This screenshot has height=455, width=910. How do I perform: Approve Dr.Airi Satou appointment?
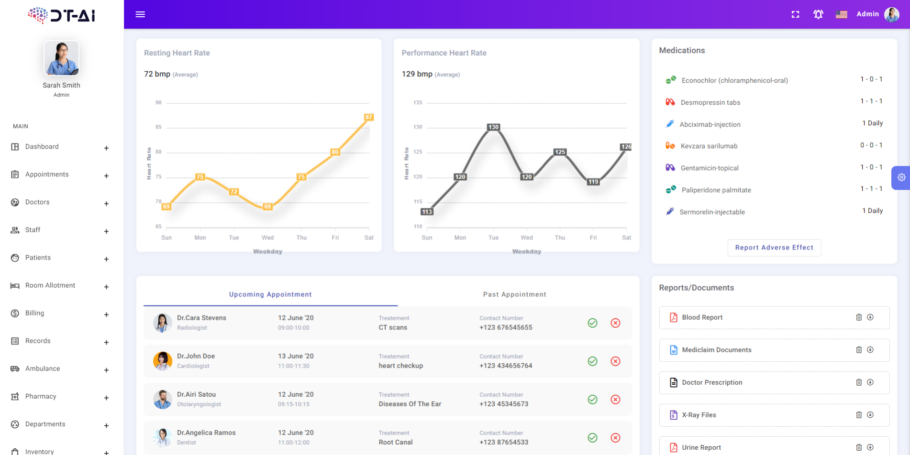point(592,400)
